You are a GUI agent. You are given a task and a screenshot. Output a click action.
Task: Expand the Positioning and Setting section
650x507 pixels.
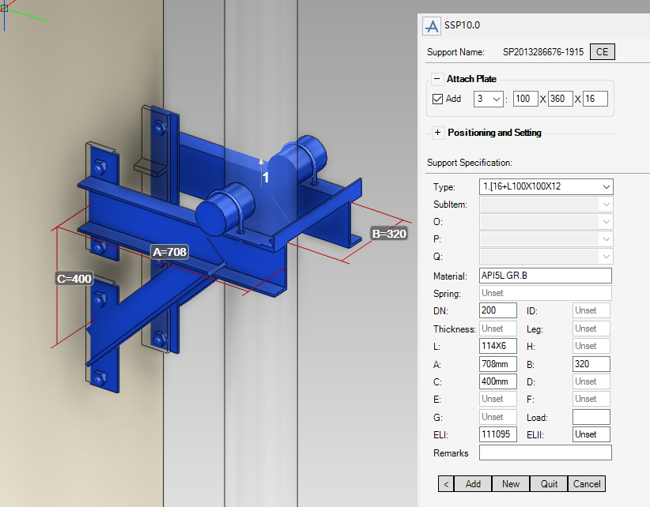(437, 133)
